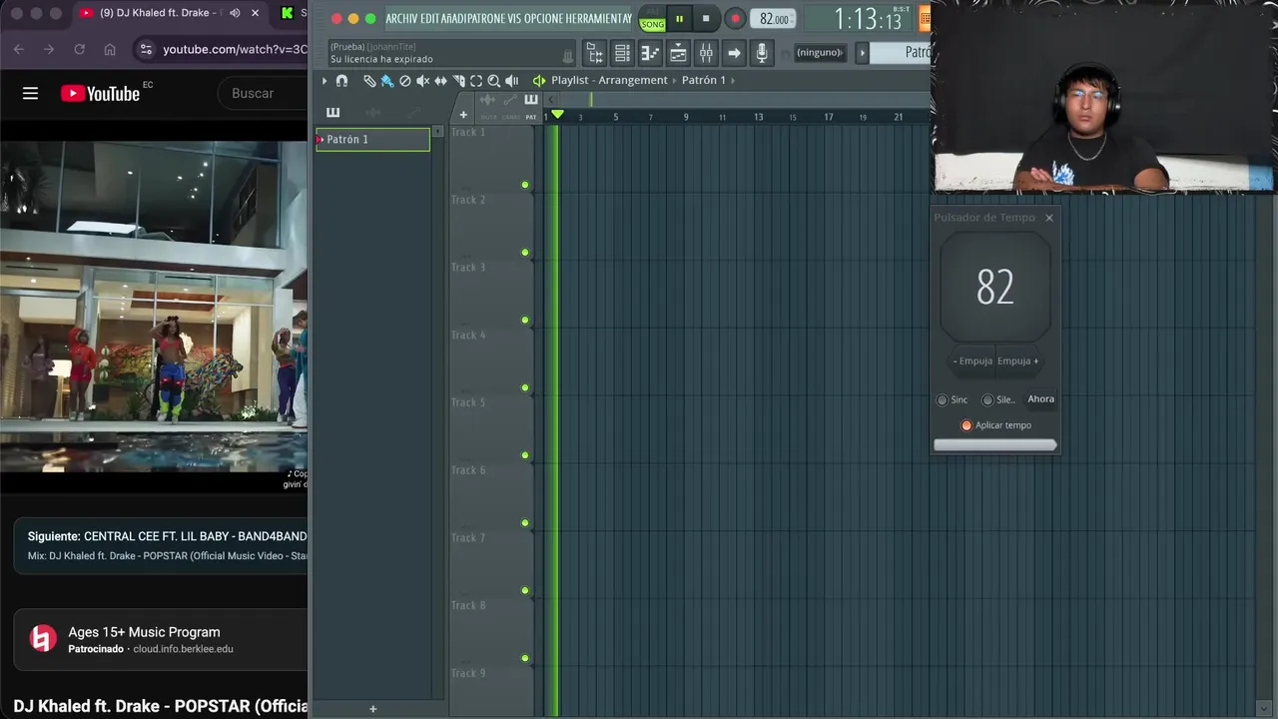The height and width of the screenshot is (719, 1278).
Task: Go to the browser home icon
Action: click(x=110, y=49)
